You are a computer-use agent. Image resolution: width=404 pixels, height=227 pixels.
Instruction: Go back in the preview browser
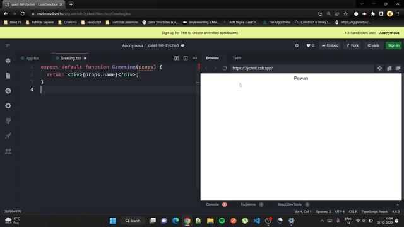(206, 68)
